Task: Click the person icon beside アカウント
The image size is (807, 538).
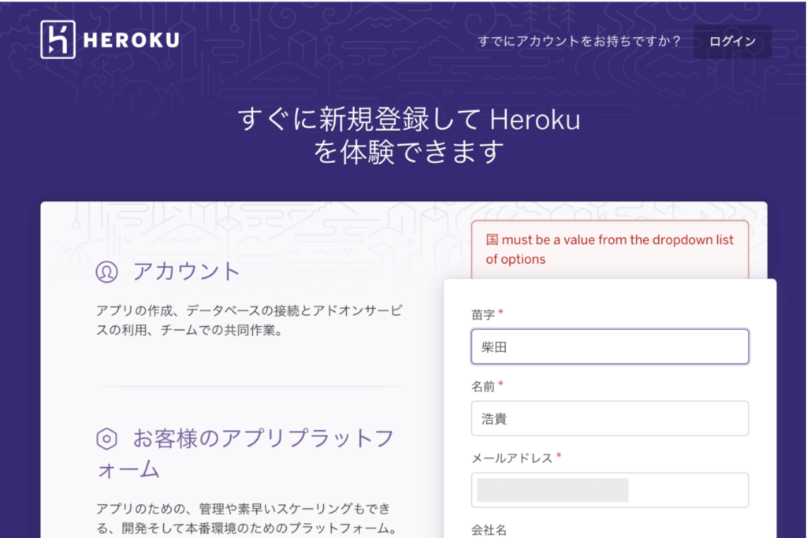Action: click(x=106, y=272)
